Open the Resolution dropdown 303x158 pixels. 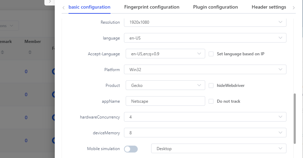coord(205,22)
